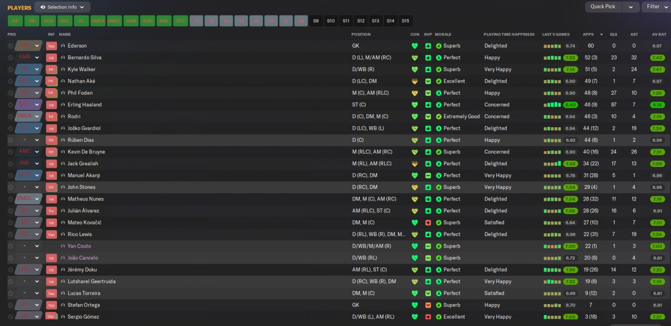Select the S9 substitute slot
Screen dimensions: 671x326
click(316, 21)
